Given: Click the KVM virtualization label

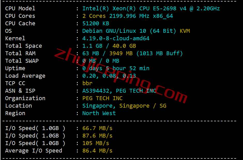Looking at the screenshot, I should tap(185, 31).
